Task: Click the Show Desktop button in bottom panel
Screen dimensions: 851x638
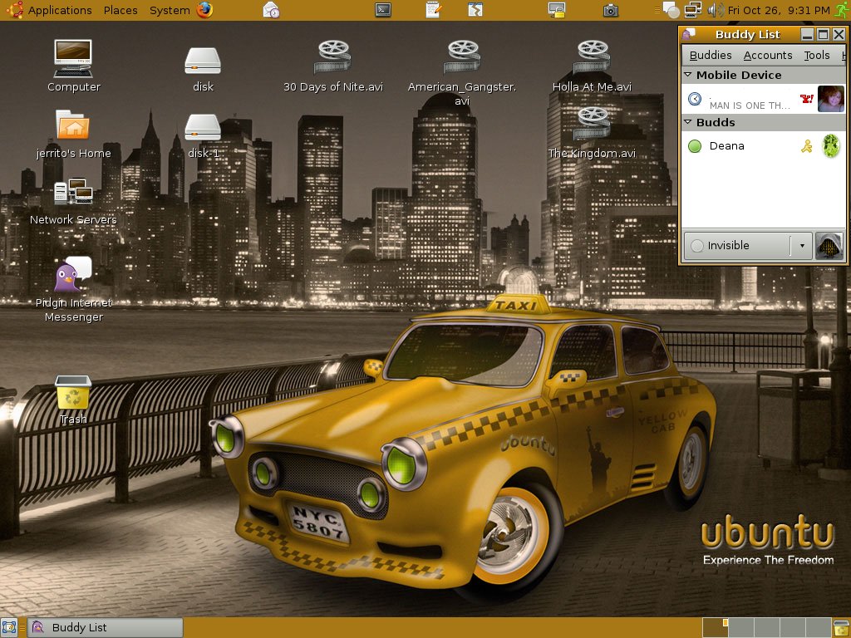Action: point(8,628)
